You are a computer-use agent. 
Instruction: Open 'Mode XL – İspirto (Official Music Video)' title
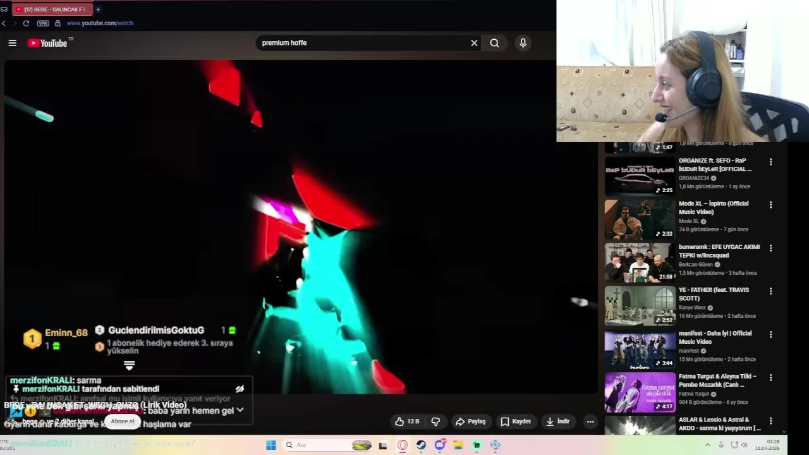pyautogui.click(x=714, y=208)
